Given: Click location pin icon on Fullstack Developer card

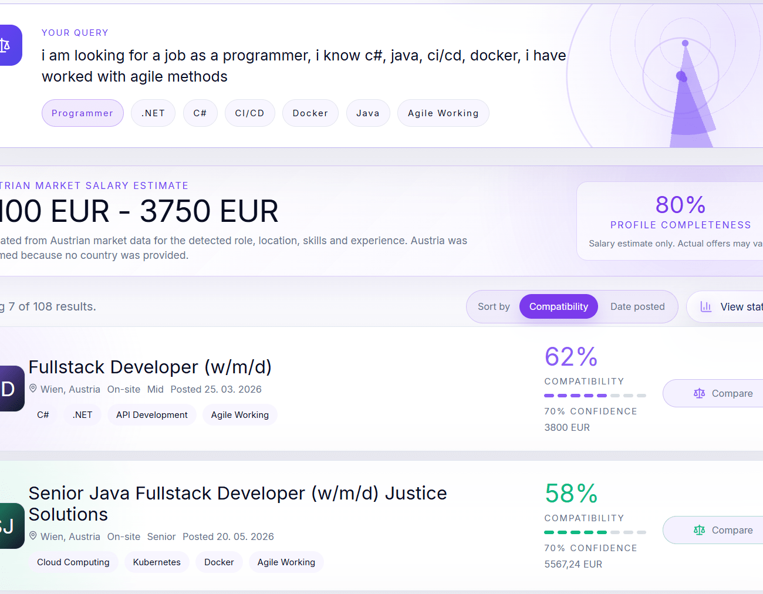Looking at the screenshot, I should click(33, 389).
